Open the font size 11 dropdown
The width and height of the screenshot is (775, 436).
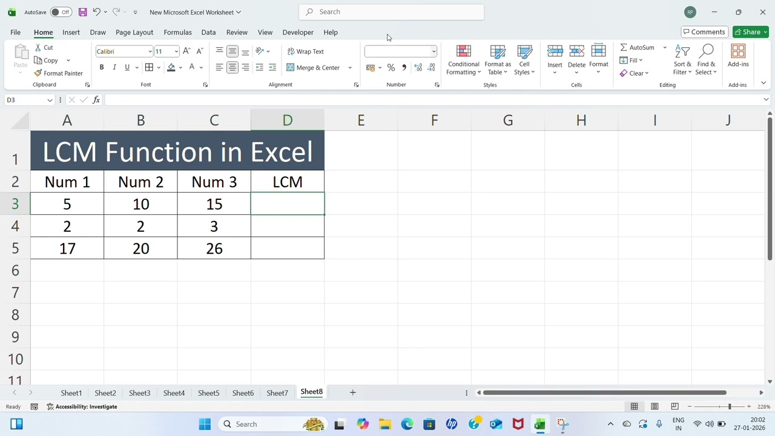coord(176,51)
